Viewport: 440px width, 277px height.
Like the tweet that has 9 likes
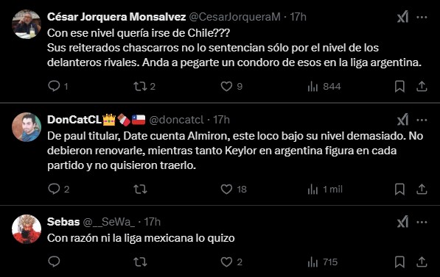coord(231,86)
